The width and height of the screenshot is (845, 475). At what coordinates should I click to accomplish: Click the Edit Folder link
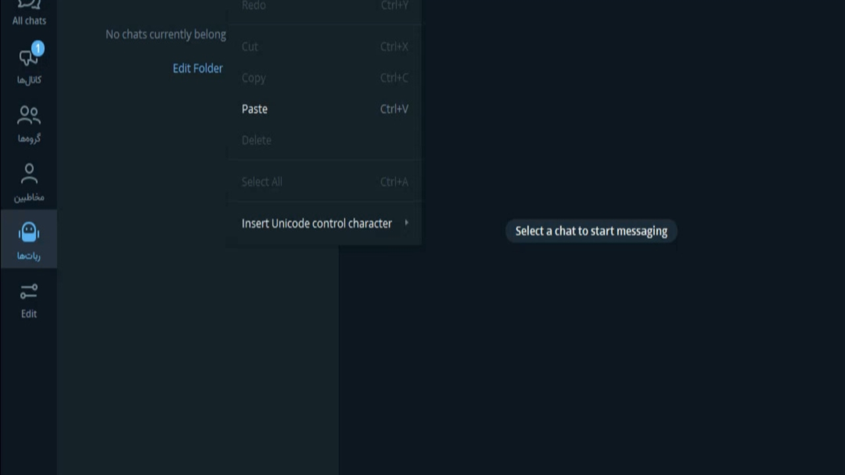tap(197, 69)
